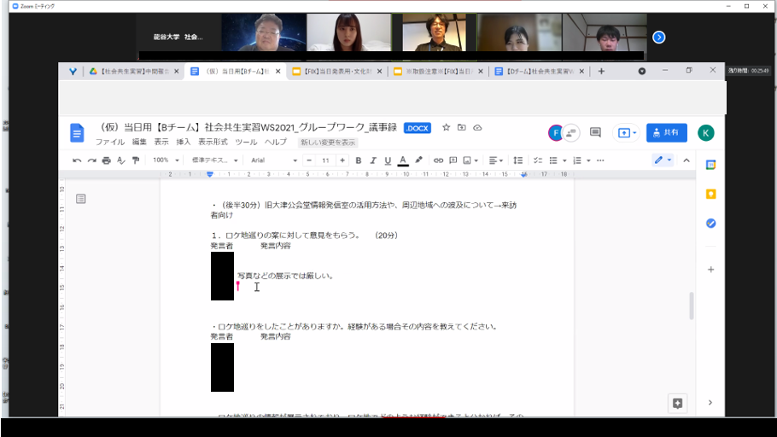Open the text color picker
777x437 pixels.
tap(403, 160)
